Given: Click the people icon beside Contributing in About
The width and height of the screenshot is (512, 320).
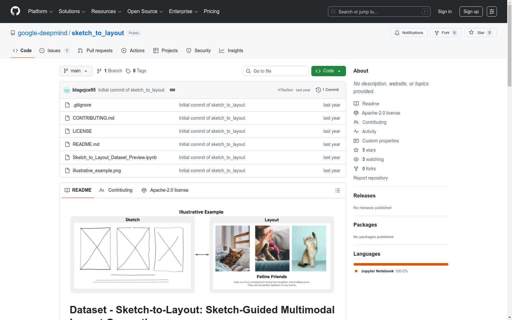Looking at the screenshot, I should (356, 122).
